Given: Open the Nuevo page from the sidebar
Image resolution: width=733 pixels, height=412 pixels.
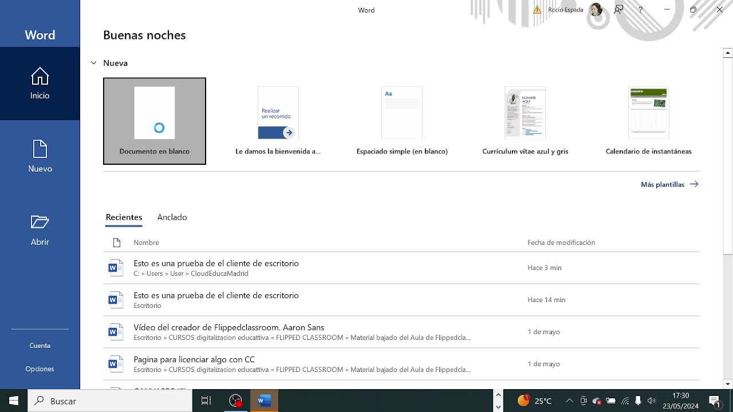Looking at the screenshot, I should pos(40,157).
